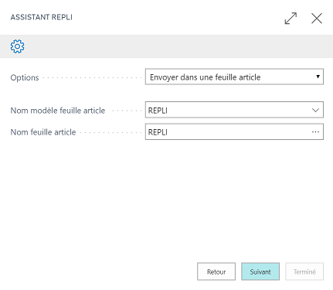Close the Assistant Repli dialog
Screen dimensions: 333x290
(x=317, y=19)
